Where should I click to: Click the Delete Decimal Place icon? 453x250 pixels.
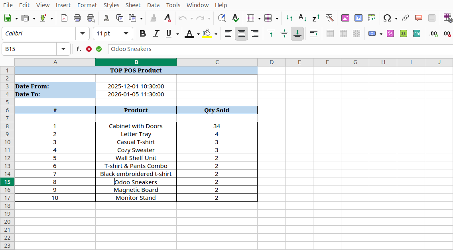pos(447,33)
